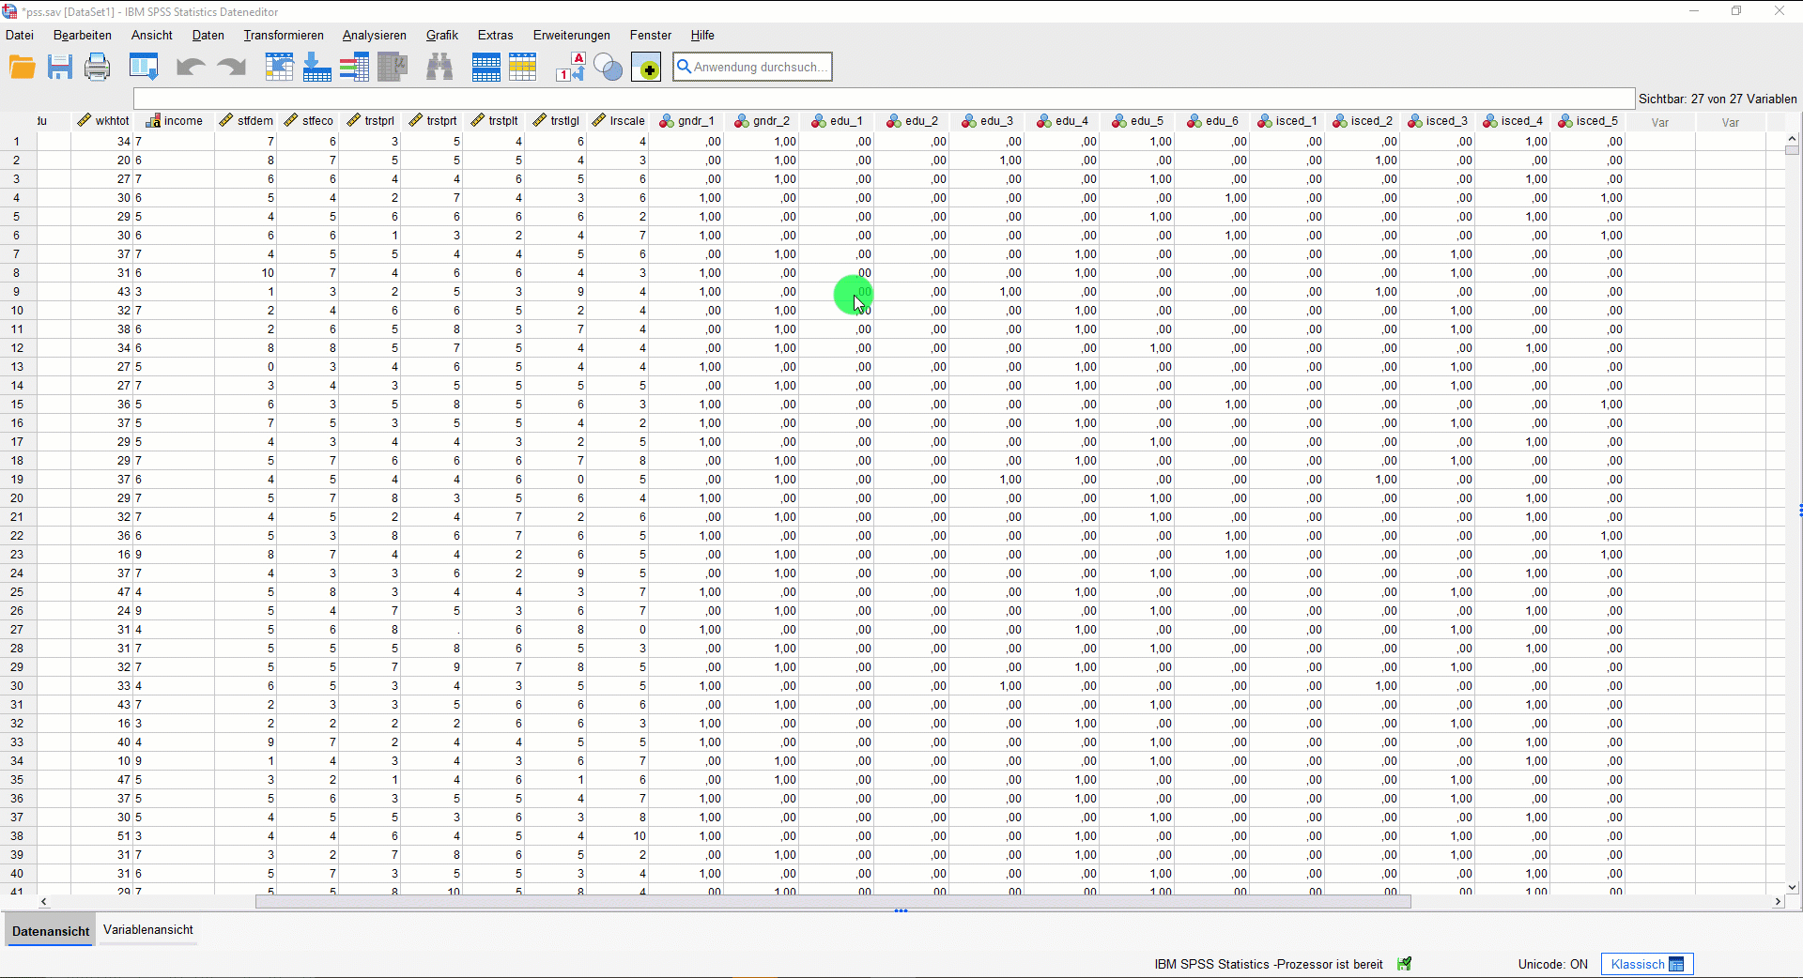
Task: Select the stfdem column header
Action: click(245, 121)
